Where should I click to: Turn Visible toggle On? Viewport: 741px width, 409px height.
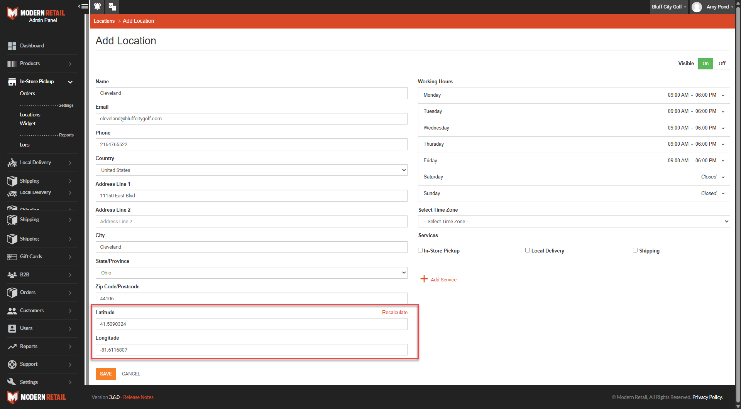(705, 64)
